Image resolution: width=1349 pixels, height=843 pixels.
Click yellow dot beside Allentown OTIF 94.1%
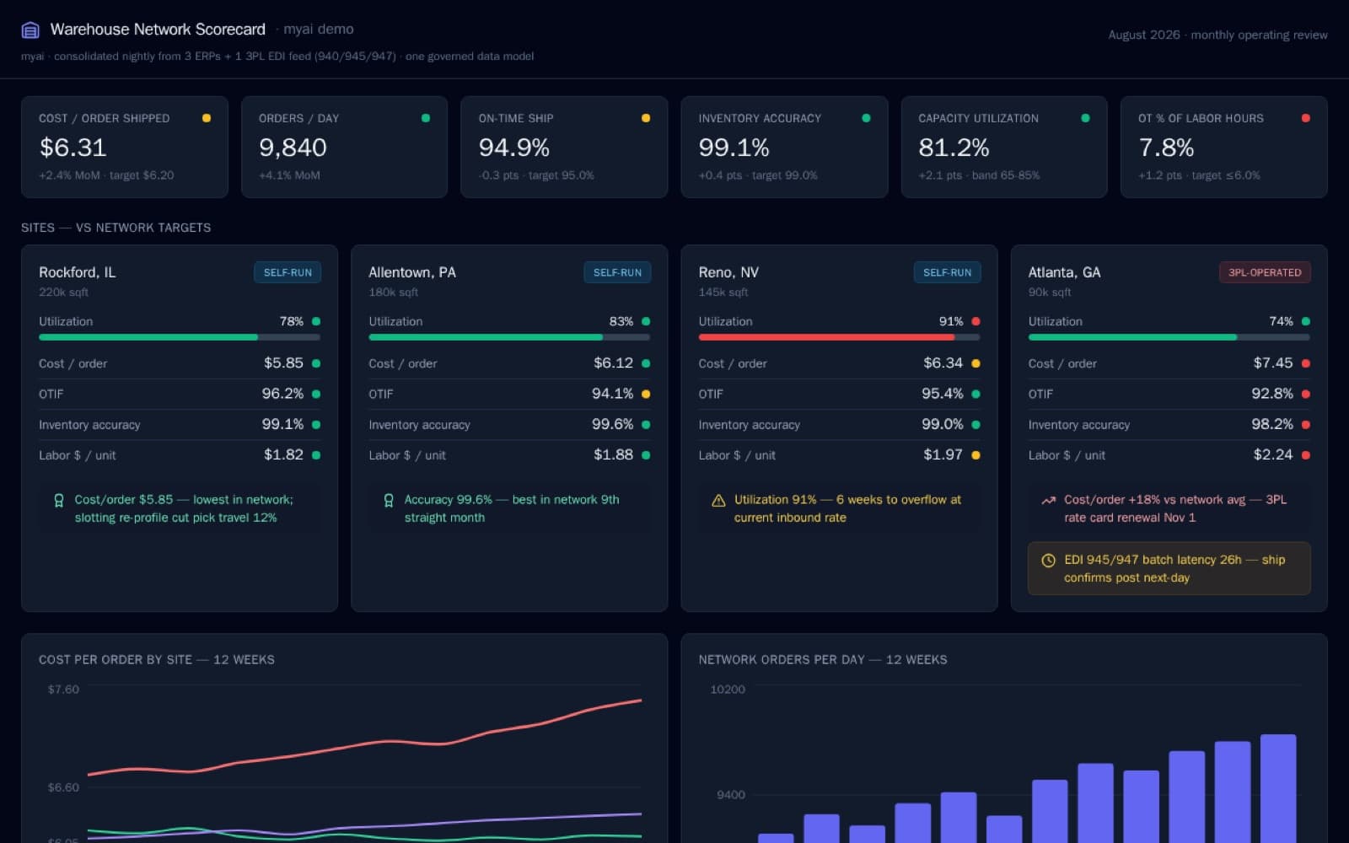click(646, 394)
